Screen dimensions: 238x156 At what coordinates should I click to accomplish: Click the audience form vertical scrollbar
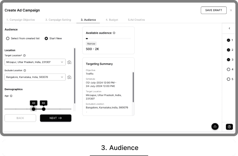click(x=75, y=76)
